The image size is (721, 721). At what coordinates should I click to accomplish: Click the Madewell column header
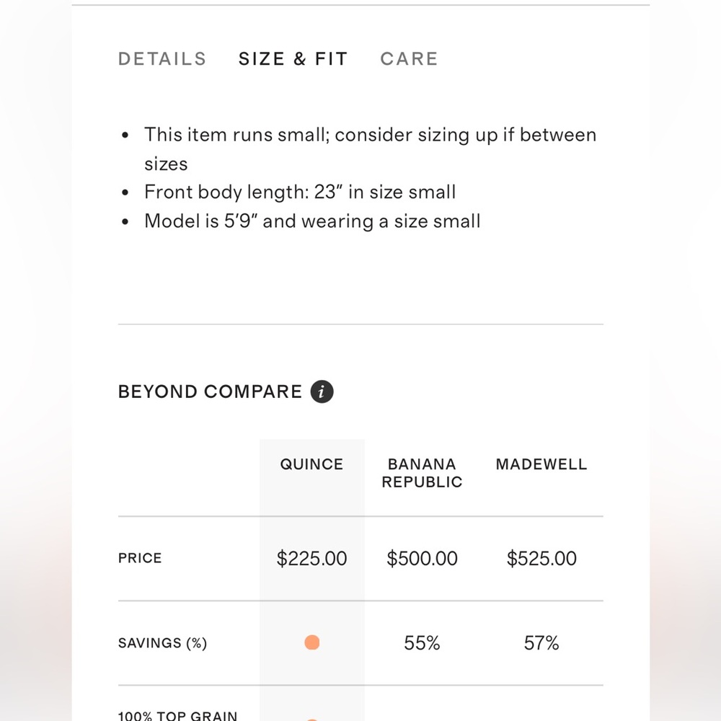coord(541,464)
